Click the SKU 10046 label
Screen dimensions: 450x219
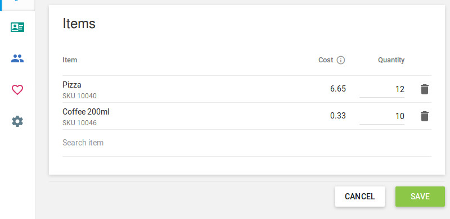[x=79, y=123]
